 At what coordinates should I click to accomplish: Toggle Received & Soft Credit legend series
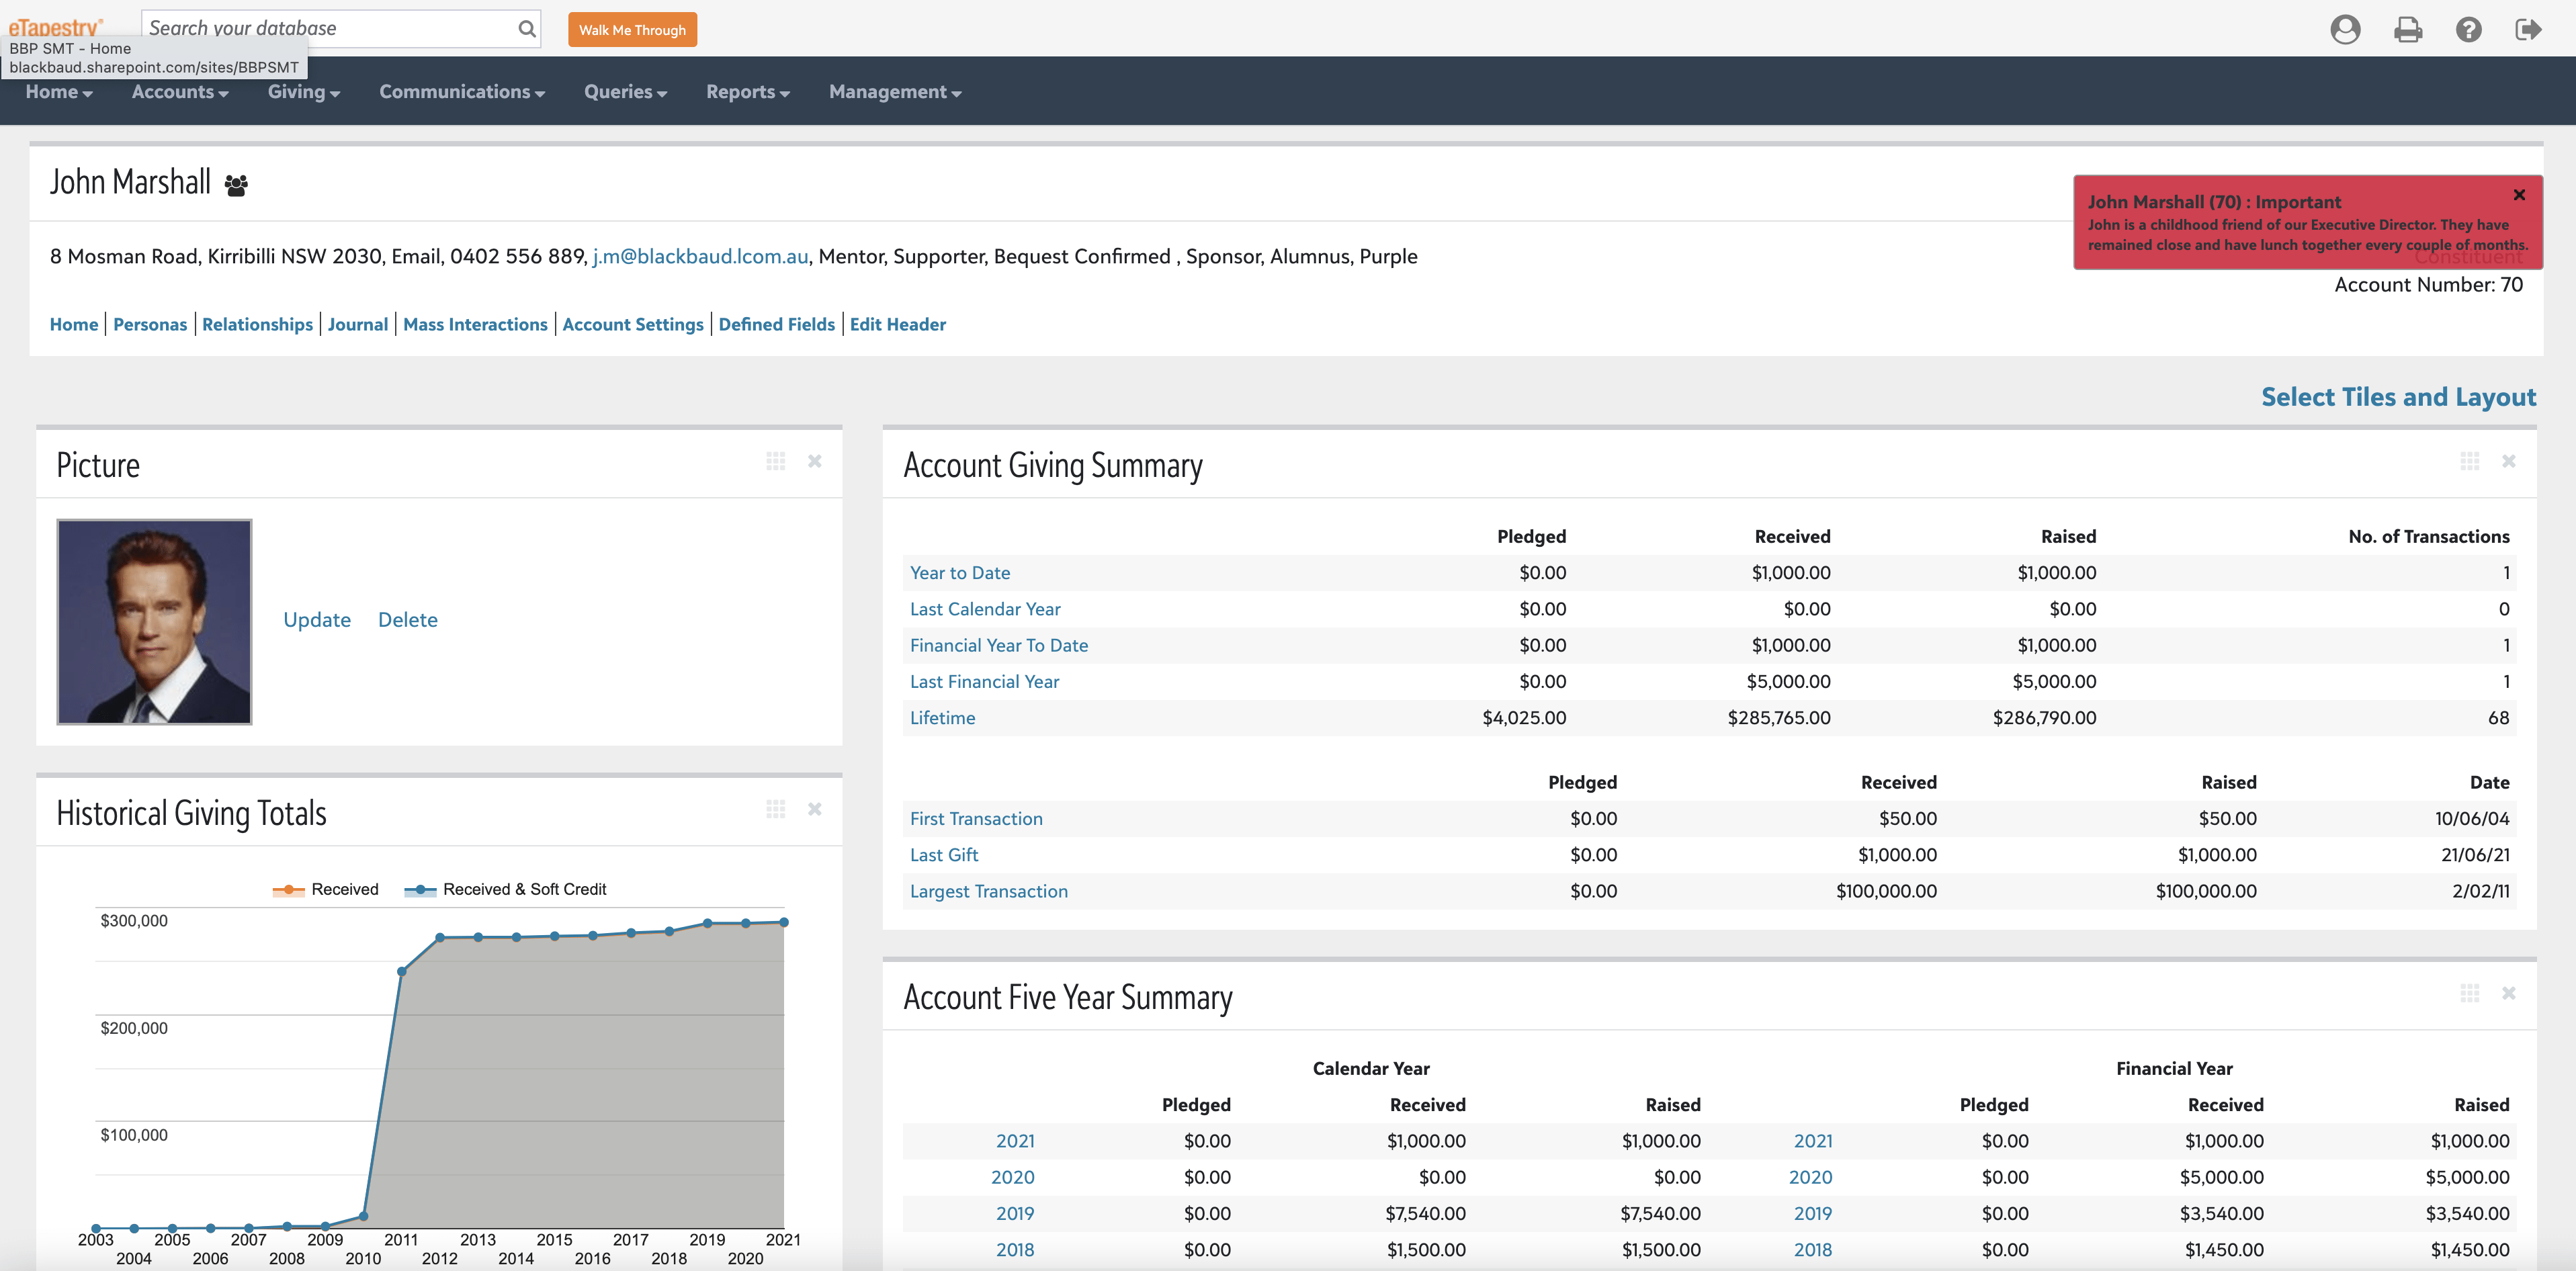(x=505, y=889)
